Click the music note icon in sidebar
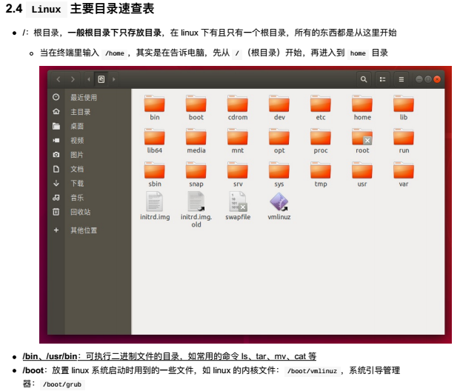 click(x=56, y=198)
